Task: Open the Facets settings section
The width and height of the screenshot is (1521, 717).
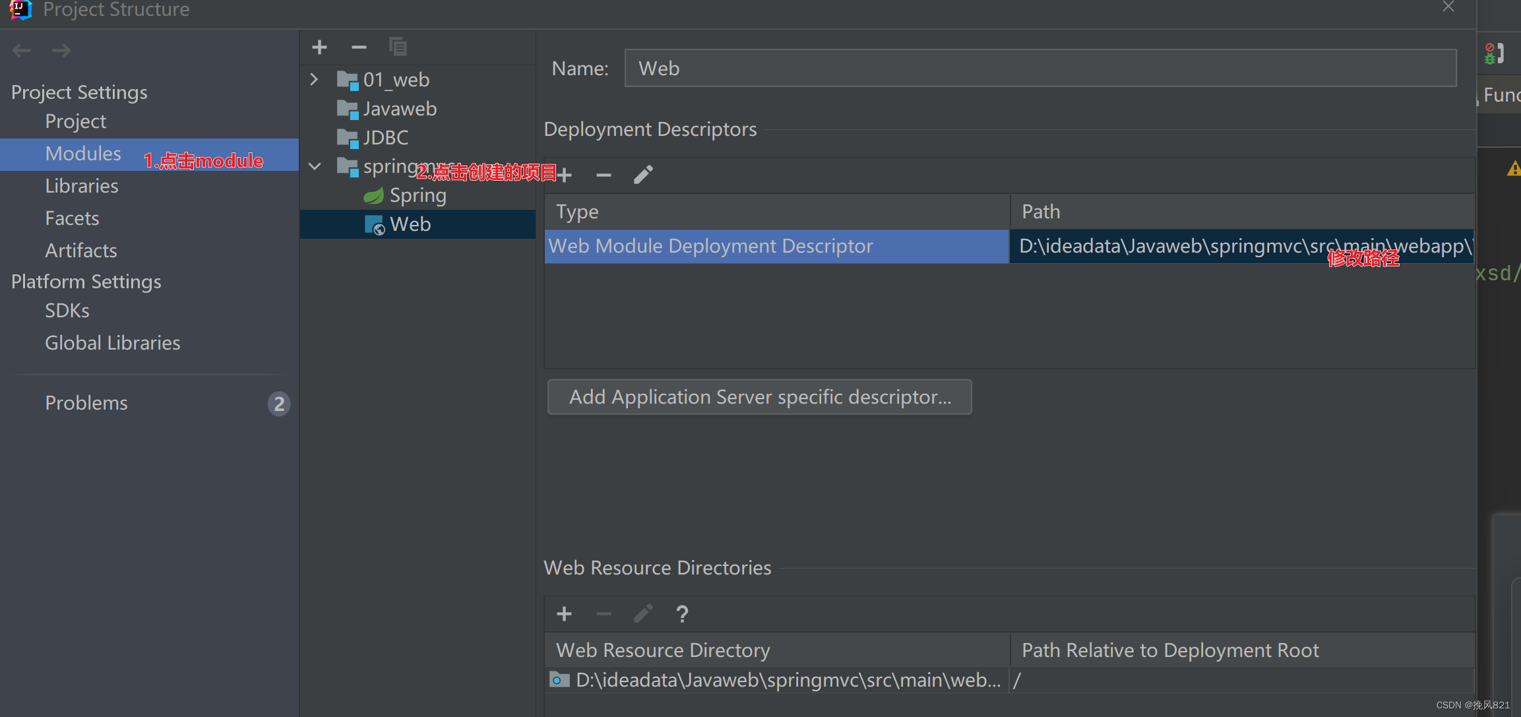Action: (72, 218)
